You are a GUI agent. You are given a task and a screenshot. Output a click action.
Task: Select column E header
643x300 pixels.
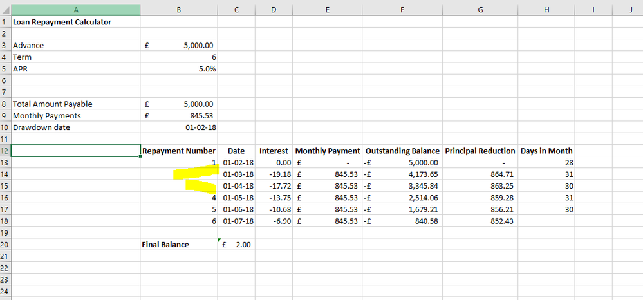[x=327, y=10]
